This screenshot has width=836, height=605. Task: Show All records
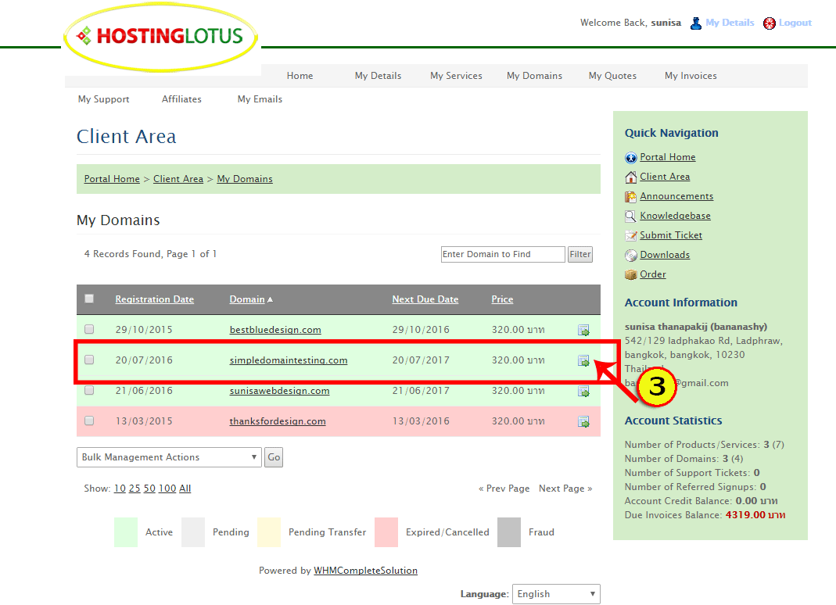click(185, 489)
